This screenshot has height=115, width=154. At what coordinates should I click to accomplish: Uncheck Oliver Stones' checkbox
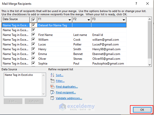pyautogui.click(x=33, y=59)
